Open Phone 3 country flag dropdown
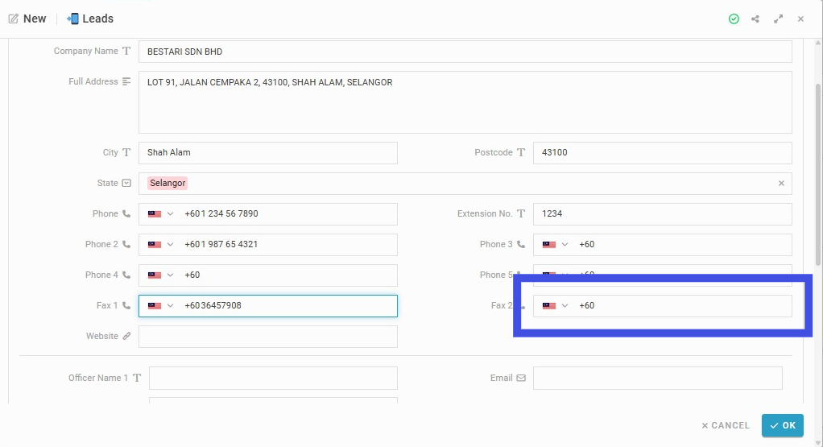The width and height of the screenshot is (823, 447). [x=556, y=245]
